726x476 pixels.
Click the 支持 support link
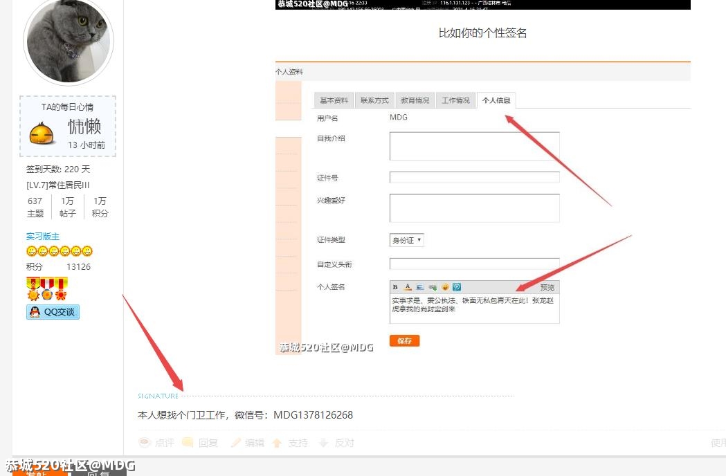(x=298, y=443)
